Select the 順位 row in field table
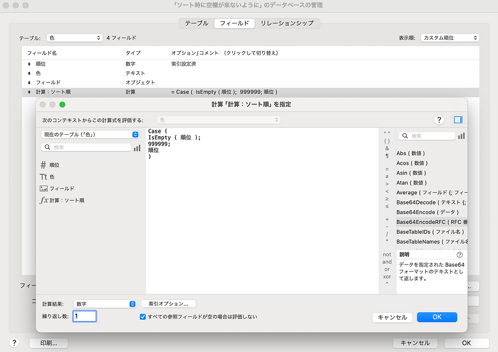 251,64
